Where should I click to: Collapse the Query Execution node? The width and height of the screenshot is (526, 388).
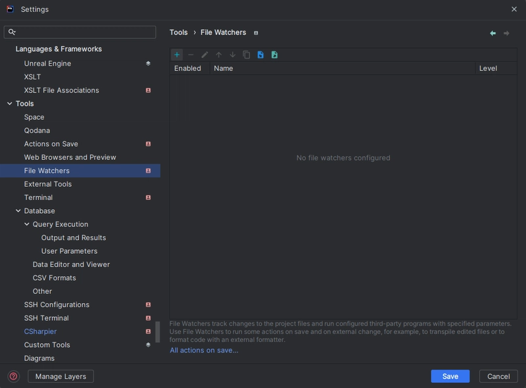click(x=27, y=224)
